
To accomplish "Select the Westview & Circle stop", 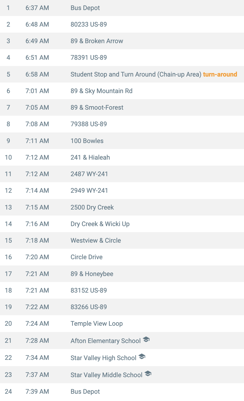I will pyautogui.click(x=122, y=240).
